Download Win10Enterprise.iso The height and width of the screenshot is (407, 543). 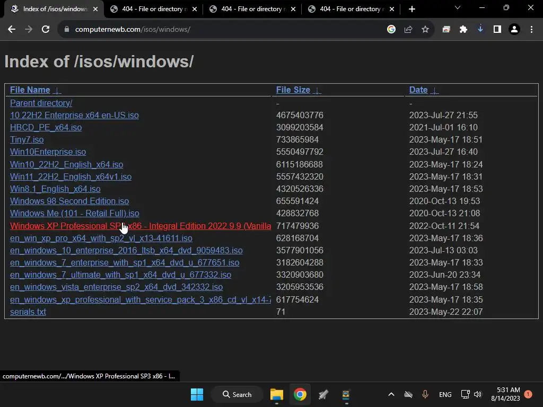[48, 152]
